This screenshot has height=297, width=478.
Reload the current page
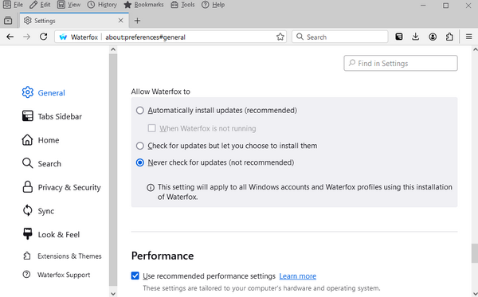[44, 37]
